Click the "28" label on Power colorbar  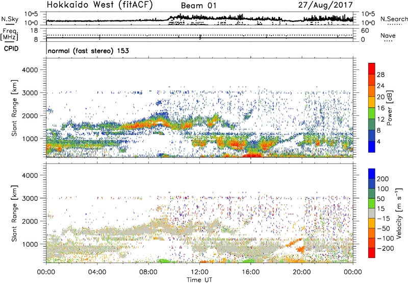[380, 75]
